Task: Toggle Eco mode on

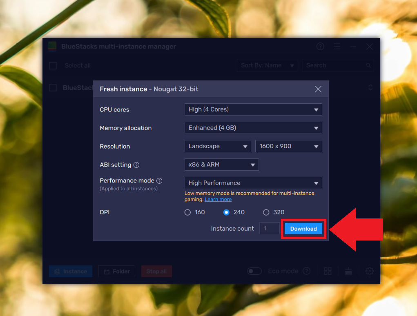Action: 254,271
